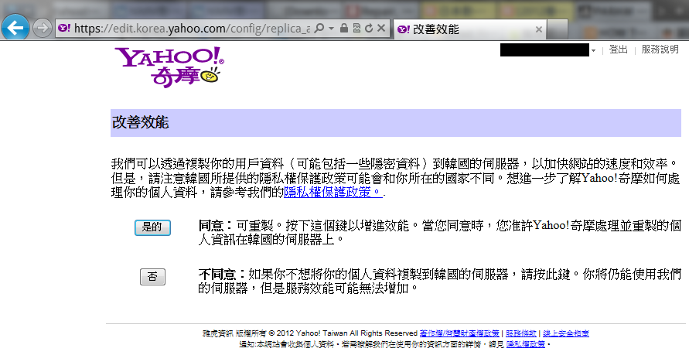Open the 隱私權政策 link in footer notice

(526, 344)
